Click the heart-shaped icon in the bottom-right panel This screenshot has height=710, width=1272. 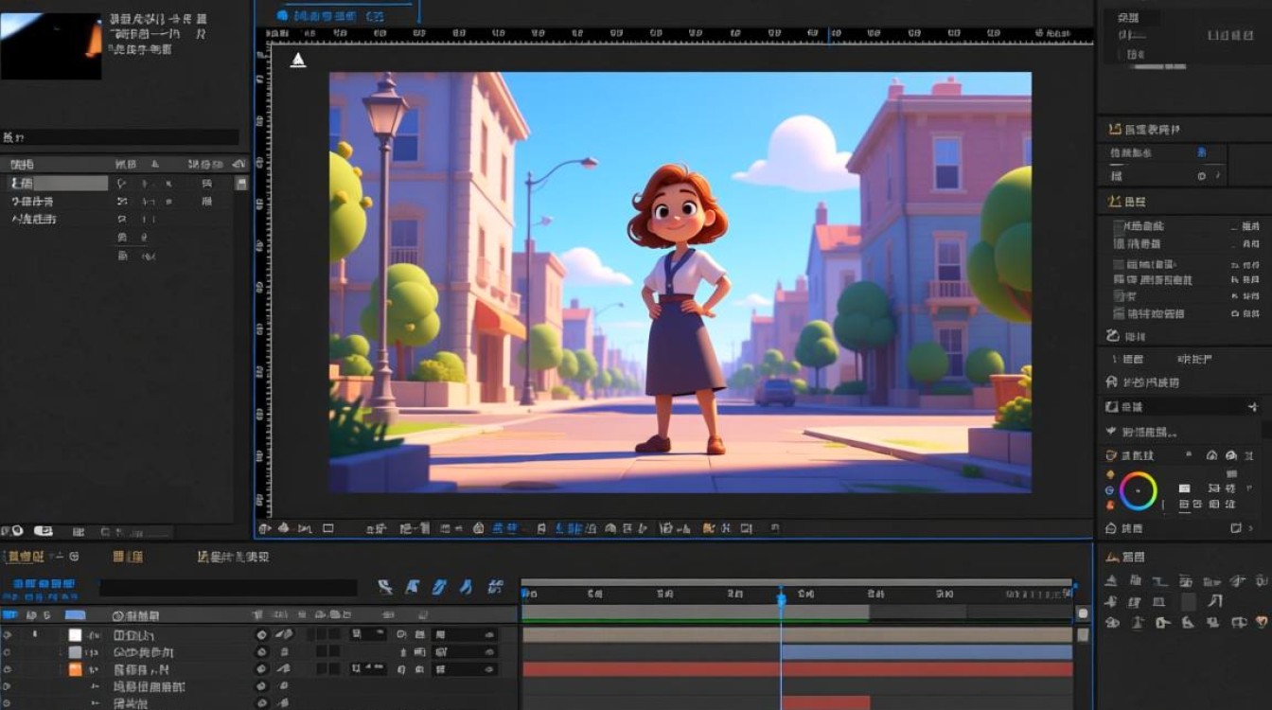[1261, 622]
